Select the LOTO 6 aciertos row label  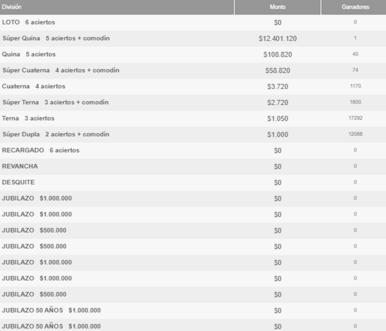click(x=28, y=22)
